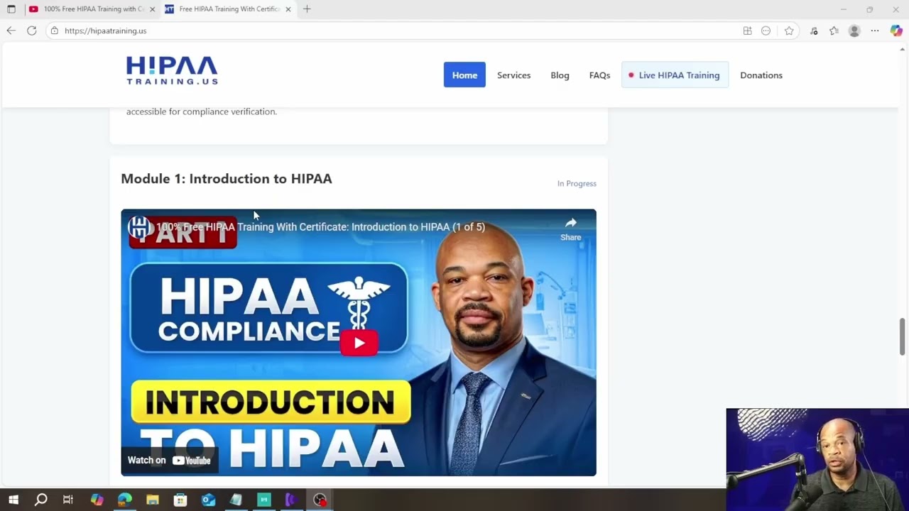Click the circled dots icon in address bar
Viewport: 909px width, 511px height.
click(766, 31)
